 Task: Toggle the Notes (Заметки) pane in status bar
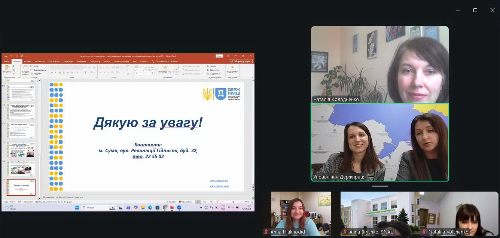tap(171, 202)
